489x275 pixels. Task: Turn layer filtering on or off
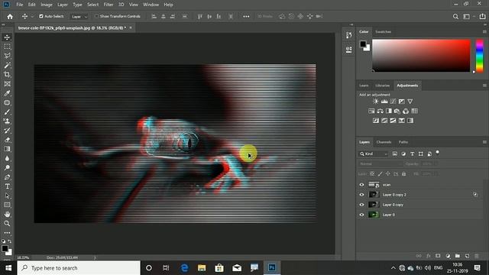coord(438,152)
